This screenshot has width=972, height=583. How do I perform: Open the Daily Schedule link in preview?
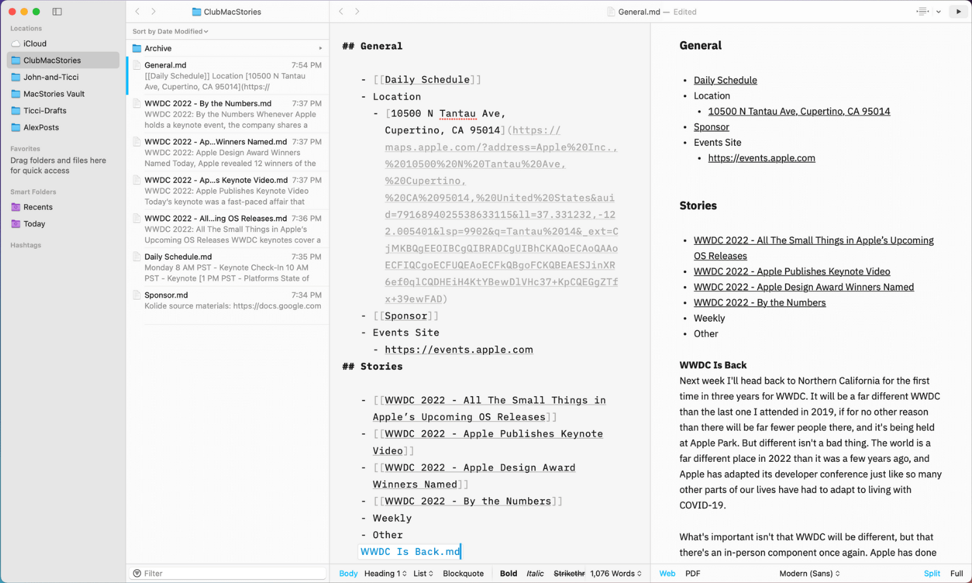coord(725,80)
